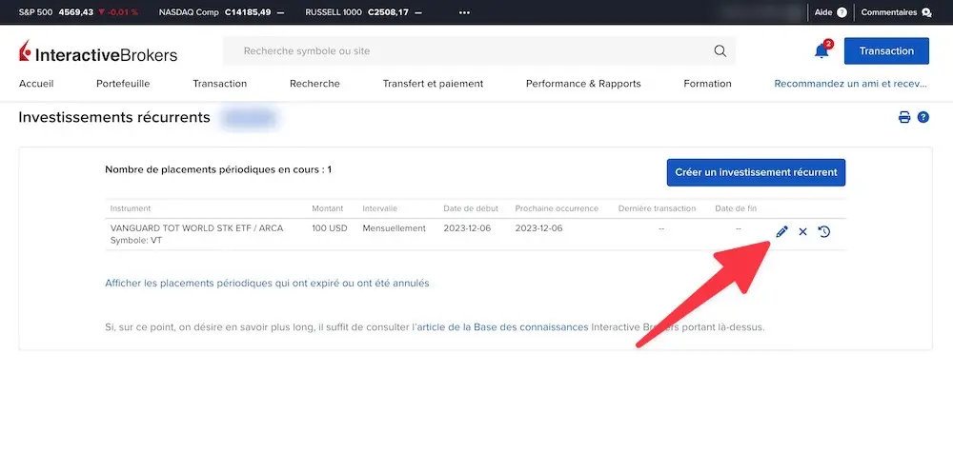The width and height of the screenshot is (953, 453).
Task: Open the Accueil menu
Action: coord(36,84)
